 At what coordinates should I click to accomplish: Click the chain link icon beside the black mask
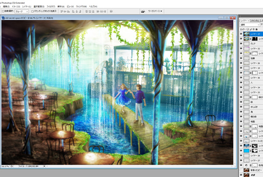[x=251, y=39]
